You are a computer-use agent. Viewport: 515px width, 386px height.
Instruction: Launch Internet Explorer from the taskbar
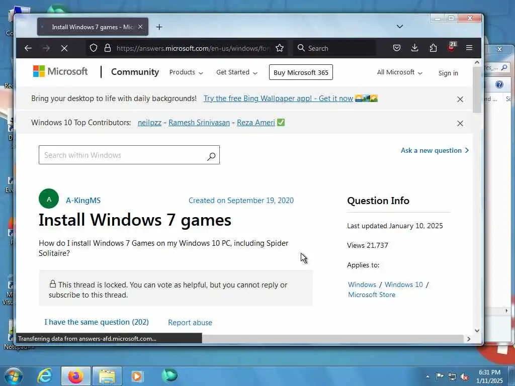click(x=44, y=376)
